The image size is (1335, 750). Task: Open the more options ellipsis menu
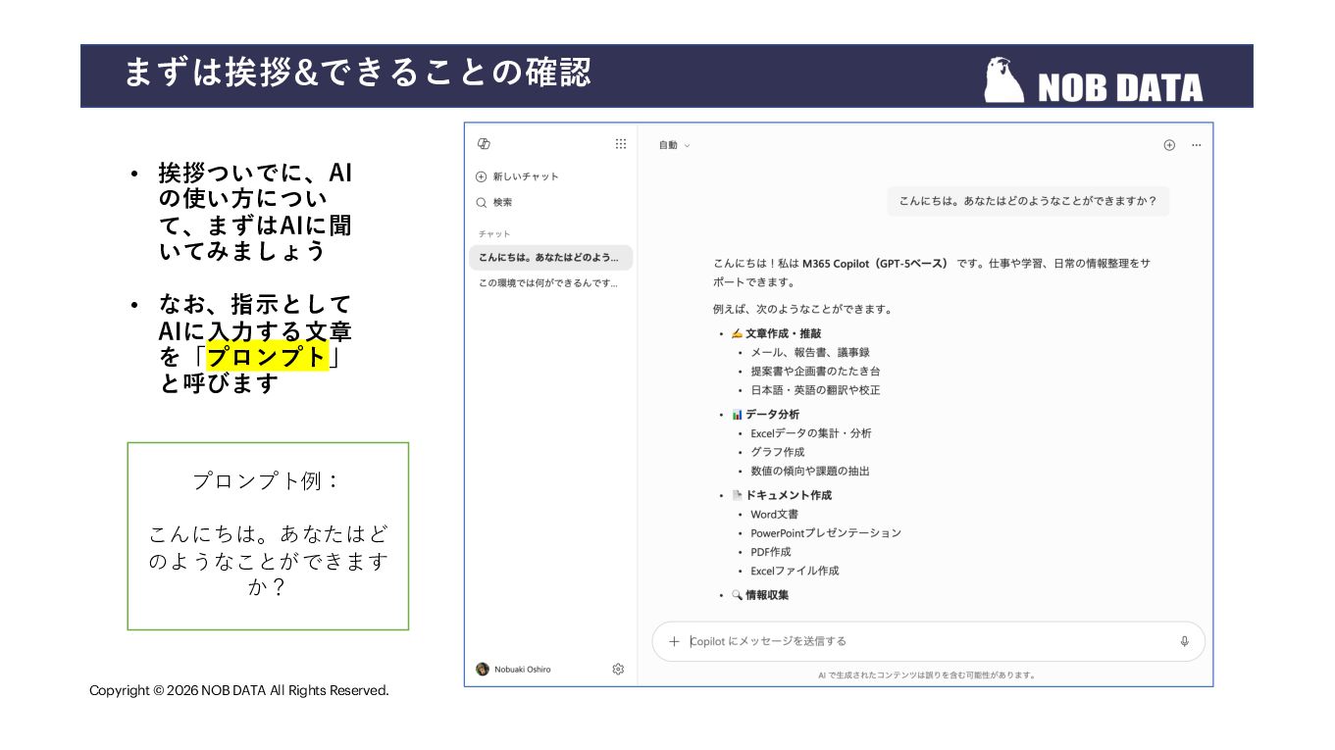(1196, 145)
